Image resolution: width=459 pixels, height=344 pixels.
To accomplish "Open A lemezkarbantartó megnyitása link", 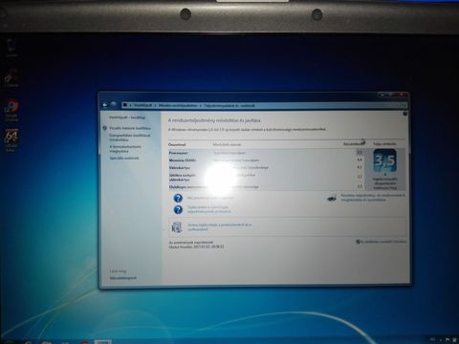I will pos(125,149).
